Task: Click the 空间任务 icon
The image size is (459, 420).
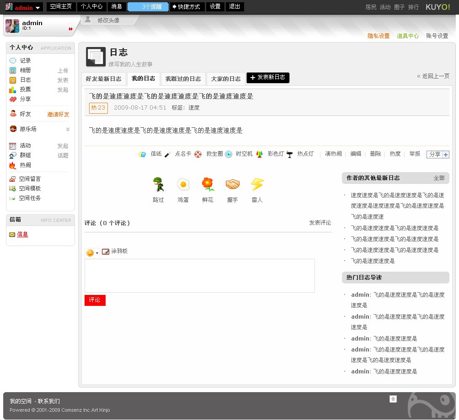Action: click(12, 198)
